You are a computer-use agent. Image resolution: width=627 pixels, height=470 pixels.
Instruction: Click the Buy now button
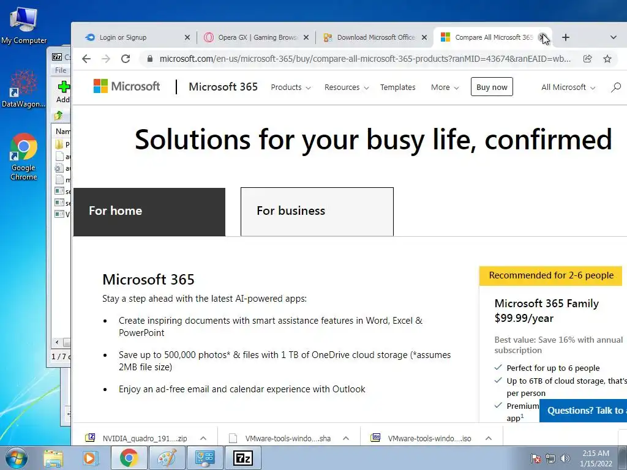[492, 87]
